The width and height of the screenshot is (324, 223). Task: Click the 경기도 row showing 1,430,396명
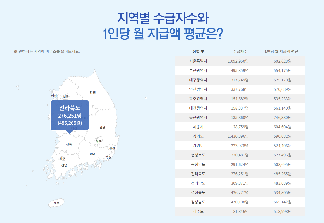click(x=240, y=136)
